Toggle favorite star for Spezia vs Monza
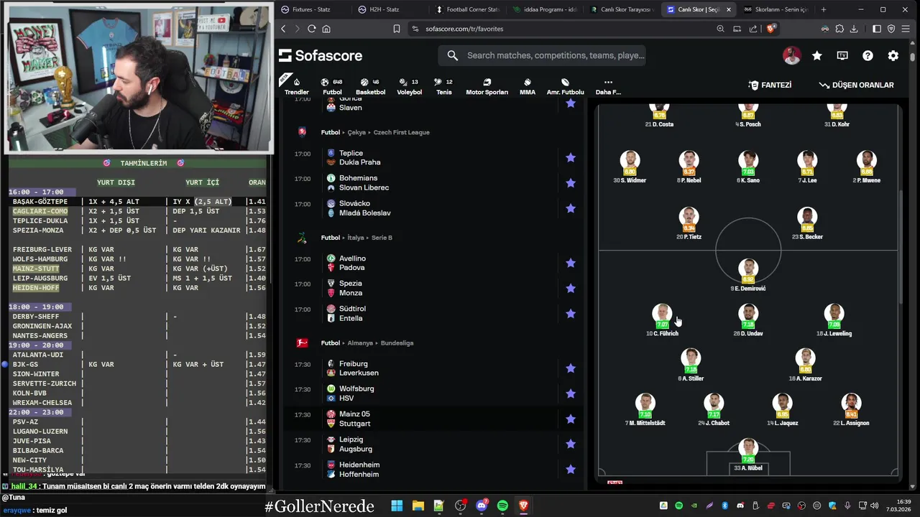The image size is (920, 517). click(571, 288)
